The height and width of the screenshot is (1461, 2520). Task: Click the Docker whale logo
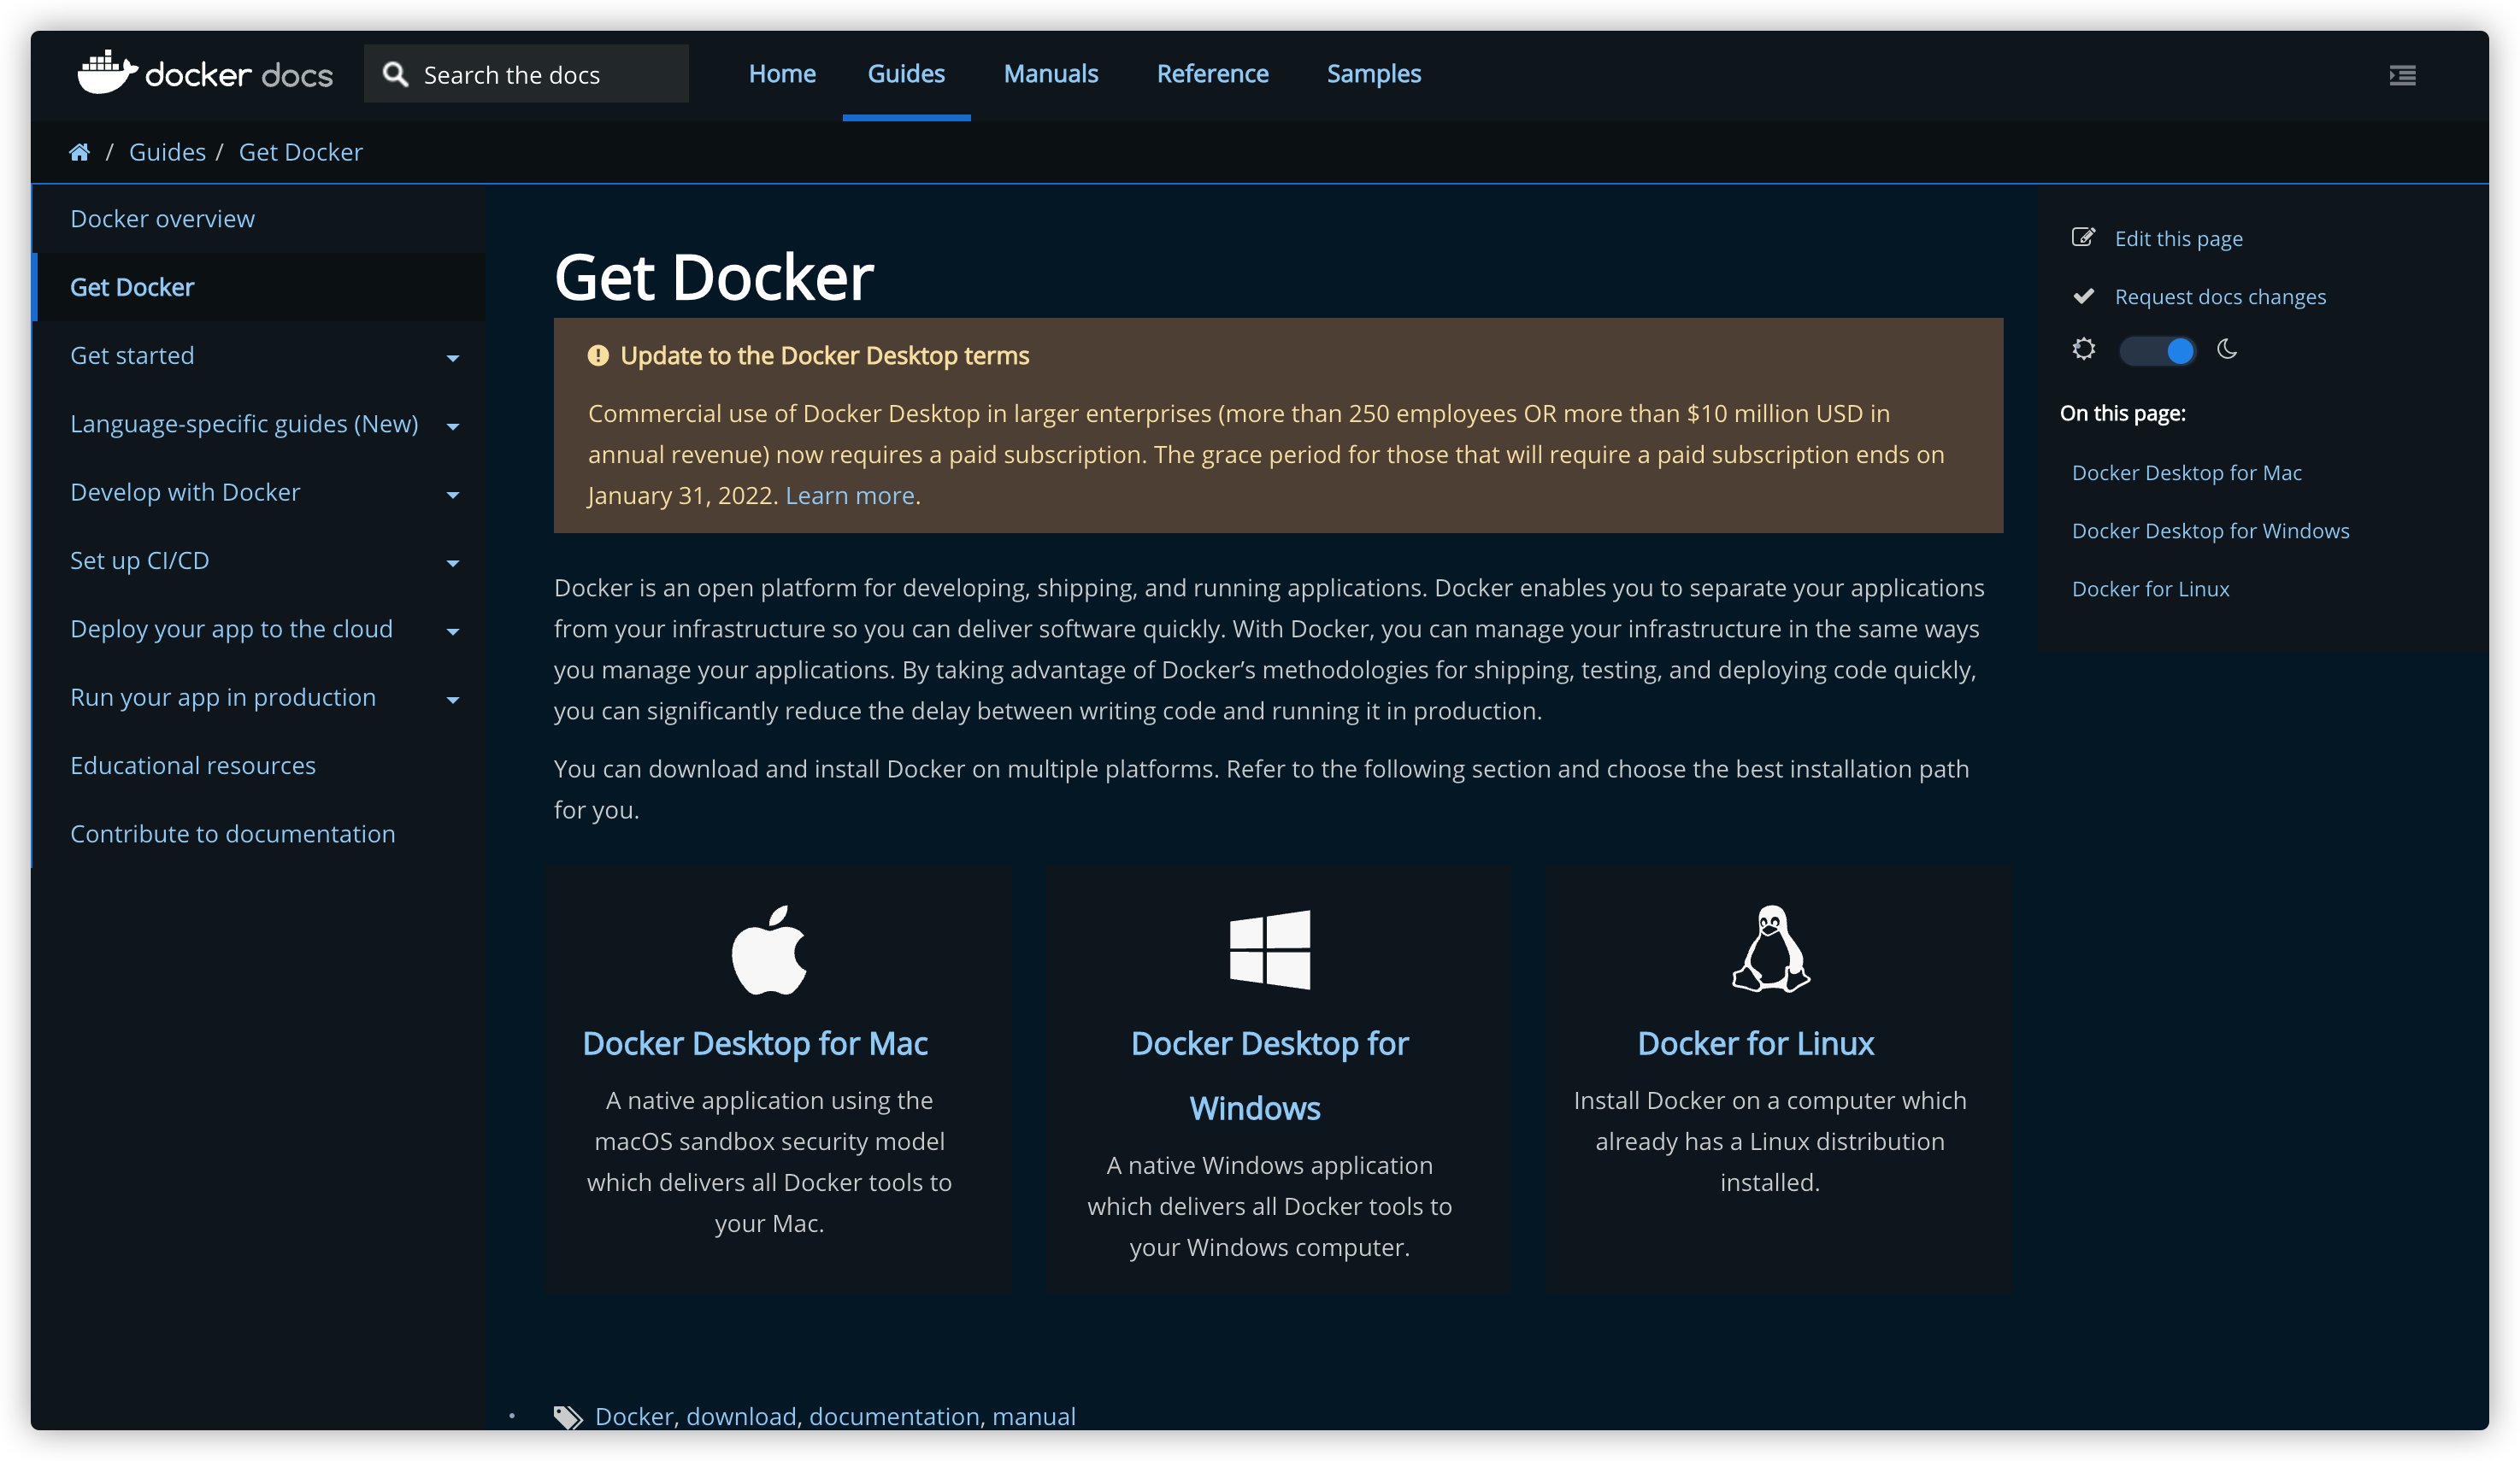pyautogui.click(x=107, y=73)
